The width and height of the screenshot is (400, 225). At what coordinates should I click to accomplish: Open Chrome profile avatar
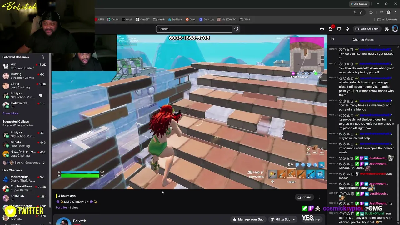[x=388, y=12]
